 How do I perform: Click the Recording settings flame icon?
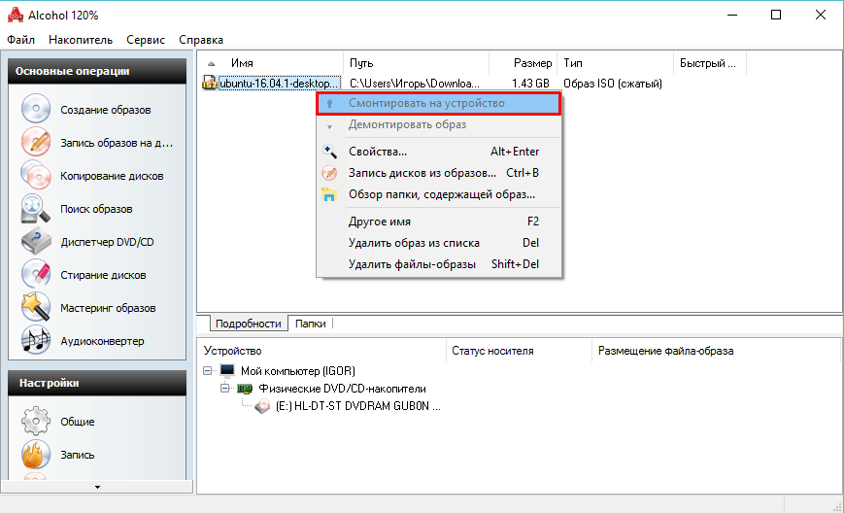coord(36,455)
